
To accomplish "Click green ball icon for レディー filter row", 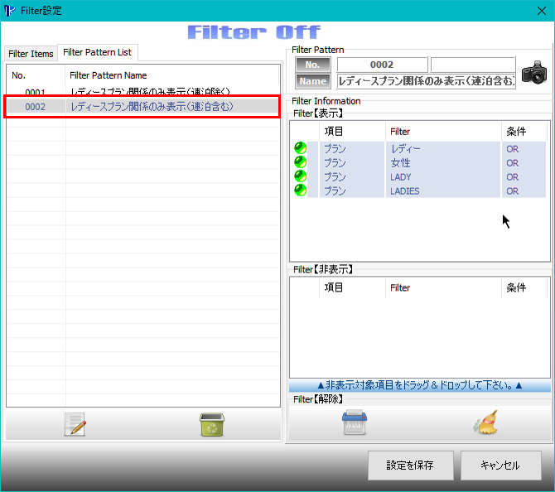I will (300, 149).
